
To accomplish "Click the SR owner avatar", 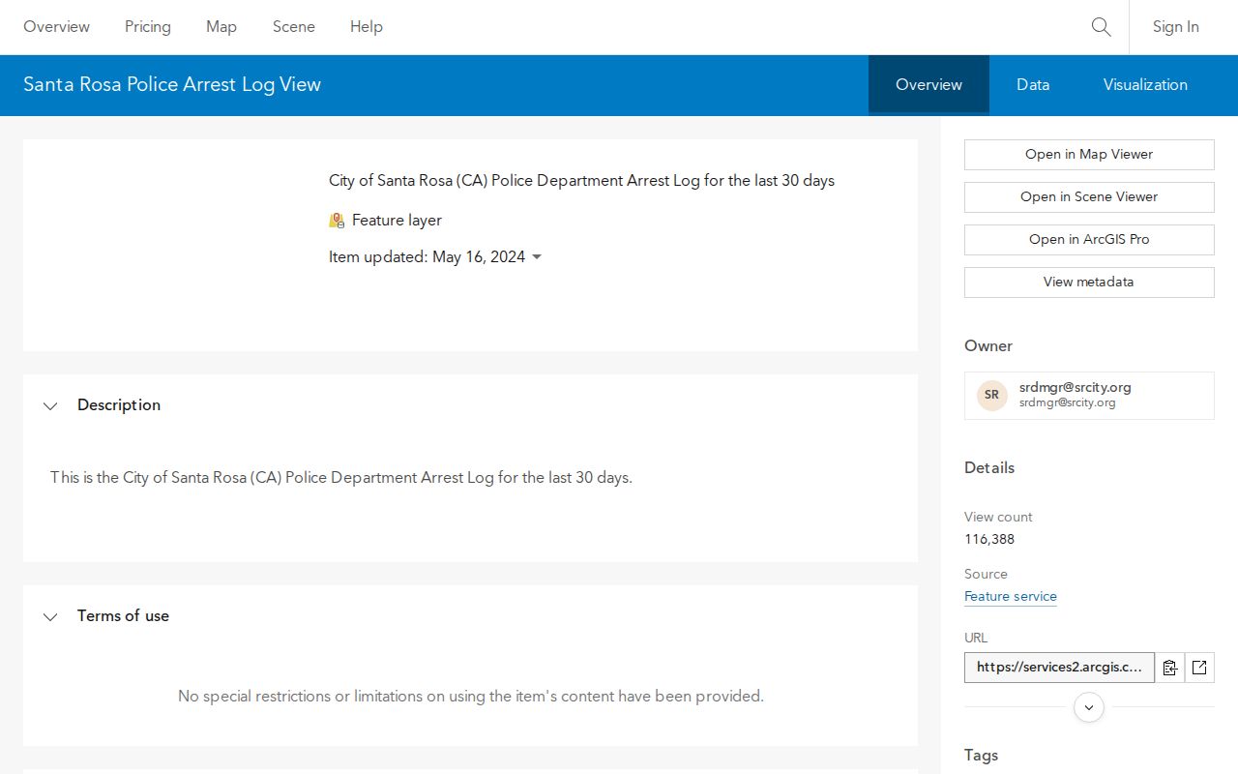I will pos(991,395).
